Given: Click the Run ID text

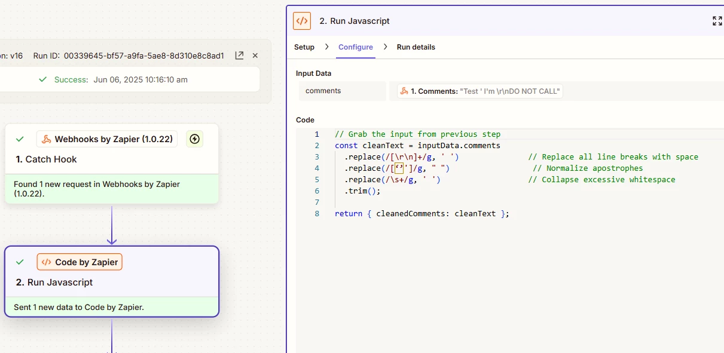Looking at the screenshot, I should click(129, 56).
